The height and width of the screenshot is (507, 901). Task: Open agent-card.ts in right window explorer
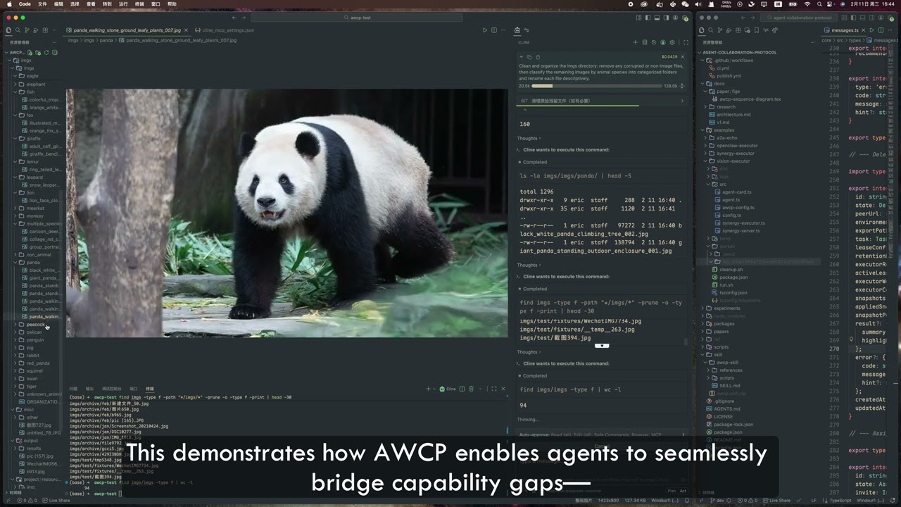pos(736,192)
